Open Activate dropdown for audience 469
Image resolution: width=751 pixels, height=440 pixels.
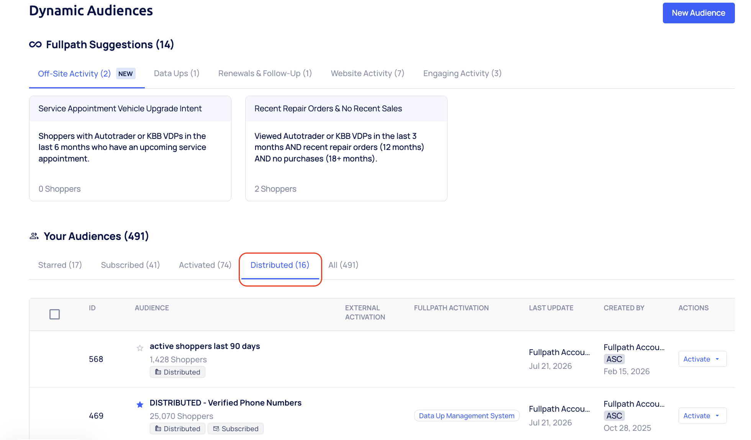(702, 416)
